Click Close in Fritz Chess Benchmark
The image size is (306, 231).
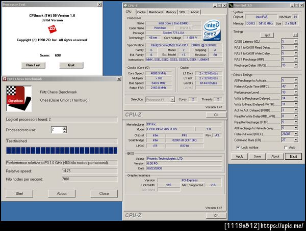point(104,193)
